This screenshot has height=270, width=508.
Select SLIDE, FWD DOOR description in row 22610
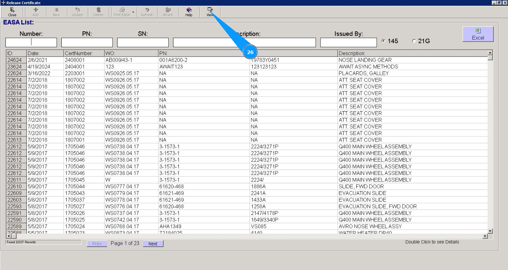click(361, 186)
